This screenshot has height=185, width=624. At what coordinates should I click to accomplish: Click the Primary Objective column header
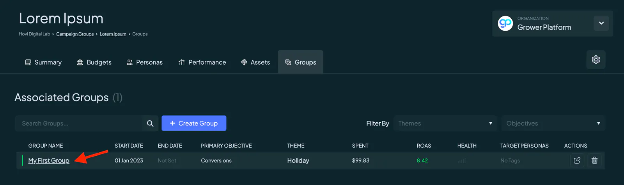tap(226, 146)
